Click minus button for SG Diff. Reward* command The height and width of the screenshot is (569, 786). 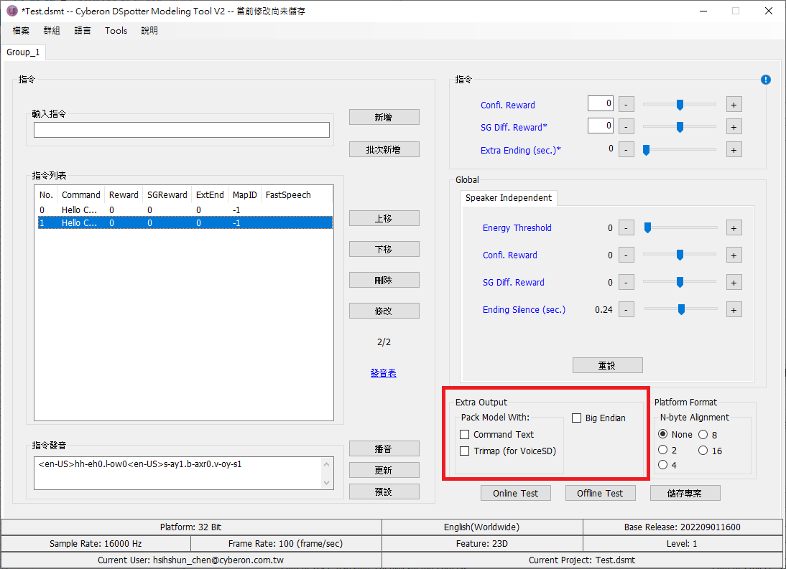[x=626, y=127]
